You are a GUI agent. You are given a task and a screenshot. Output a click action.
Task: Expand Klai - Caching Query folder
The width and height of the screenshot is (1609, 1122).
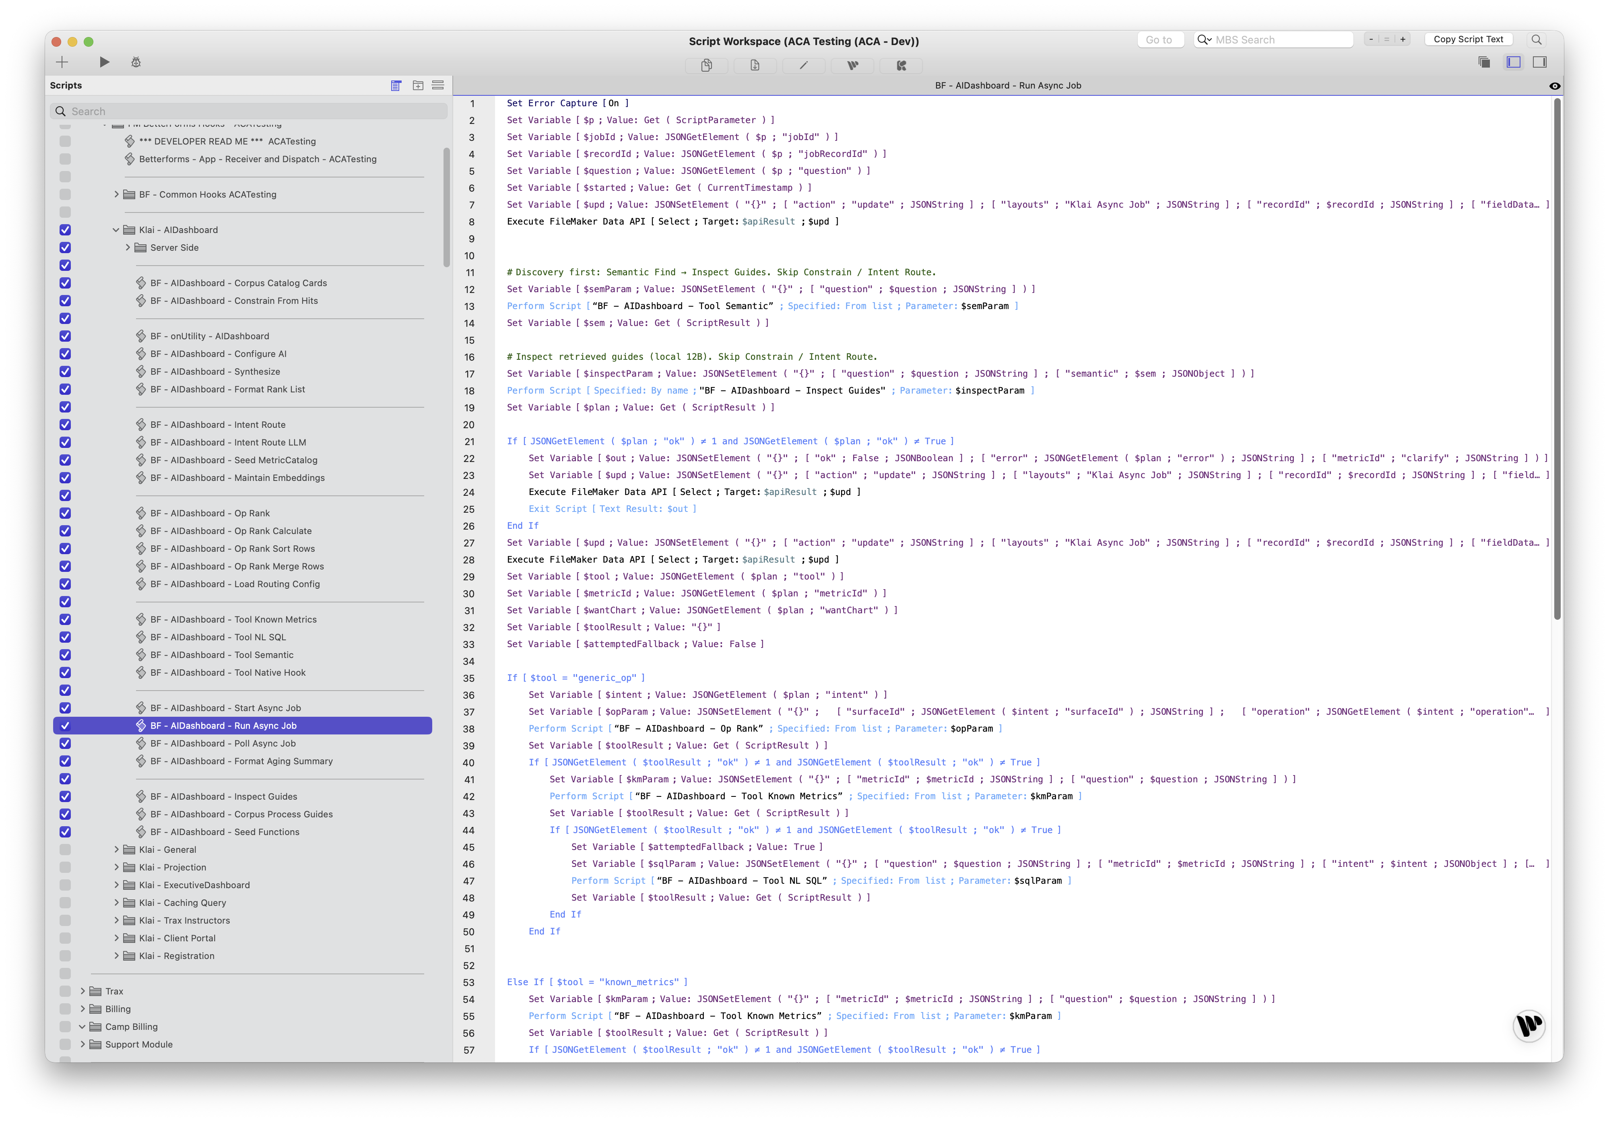pos(116,903)
